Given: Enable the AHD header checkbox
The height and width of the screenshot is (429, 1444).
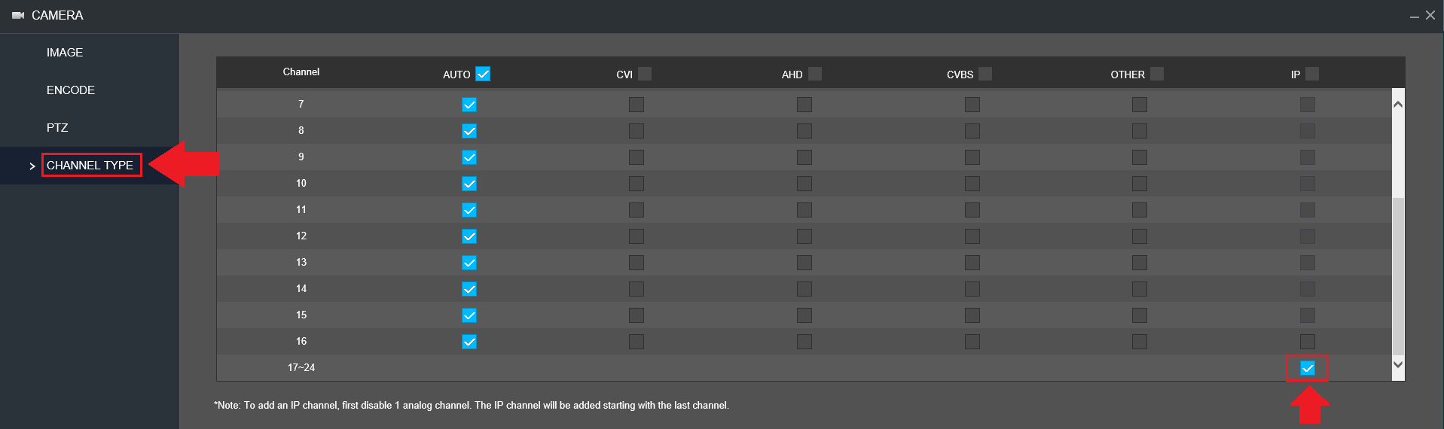Looking at the screenshot, I should click(x=815, y=74).
